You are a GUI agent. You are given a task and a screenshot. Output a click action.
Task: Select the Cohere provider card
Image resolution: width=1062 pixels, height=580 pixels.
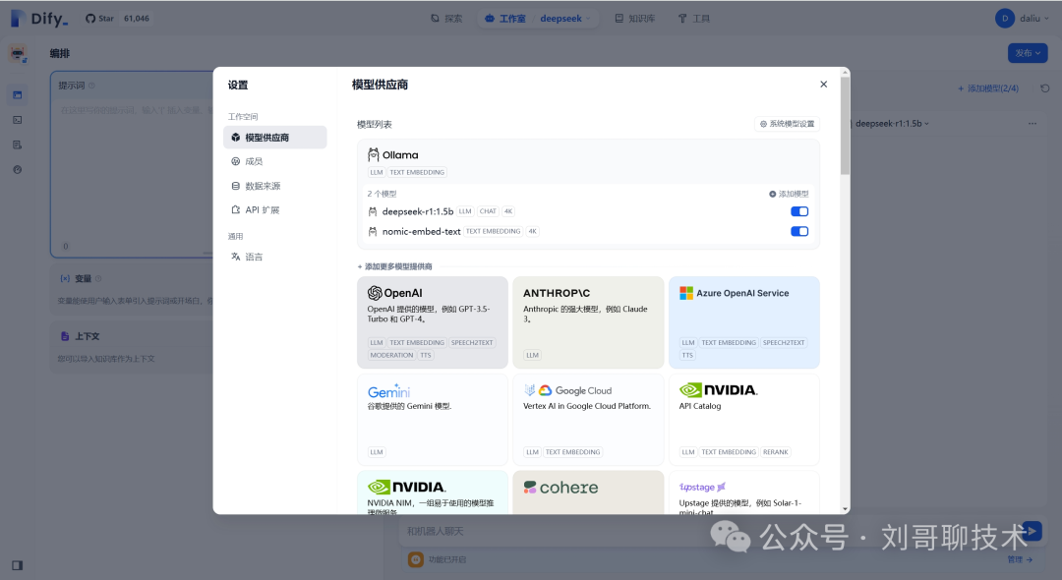(x=588, y=493)
